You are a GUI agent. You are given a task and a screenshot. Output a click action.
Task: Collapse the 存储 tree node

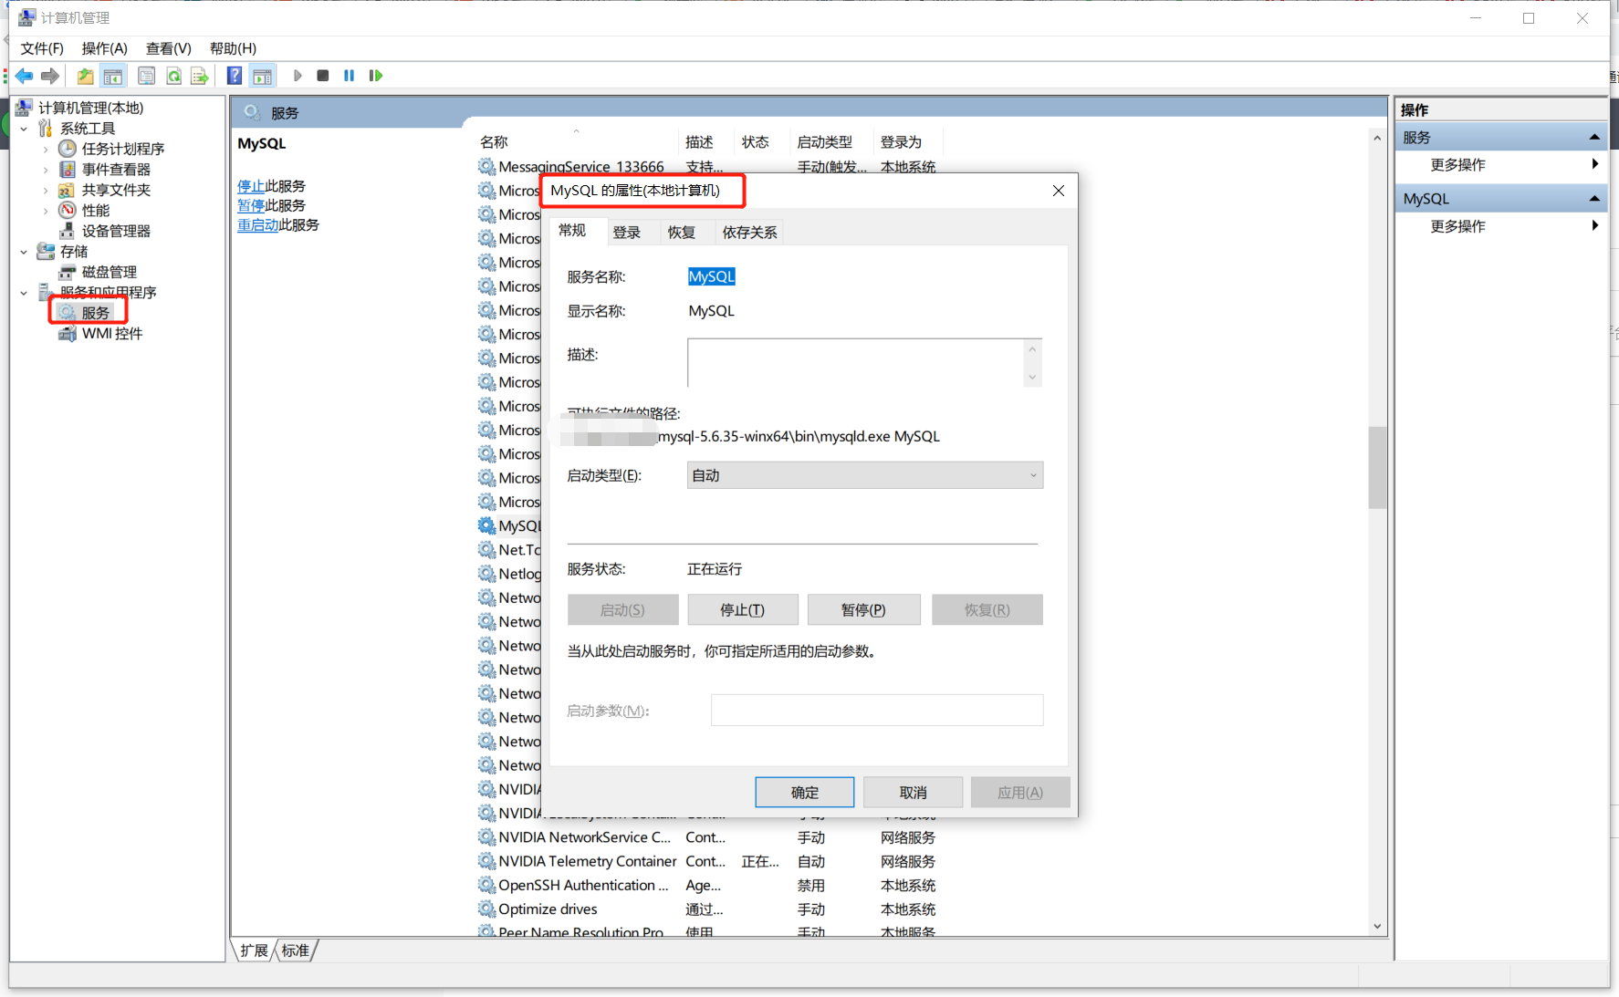click(24, 252)
